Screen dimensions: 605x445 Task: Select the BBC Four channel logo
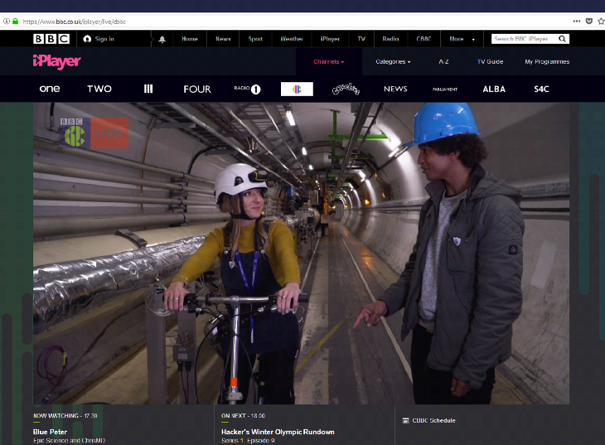(x=197, y=89)
